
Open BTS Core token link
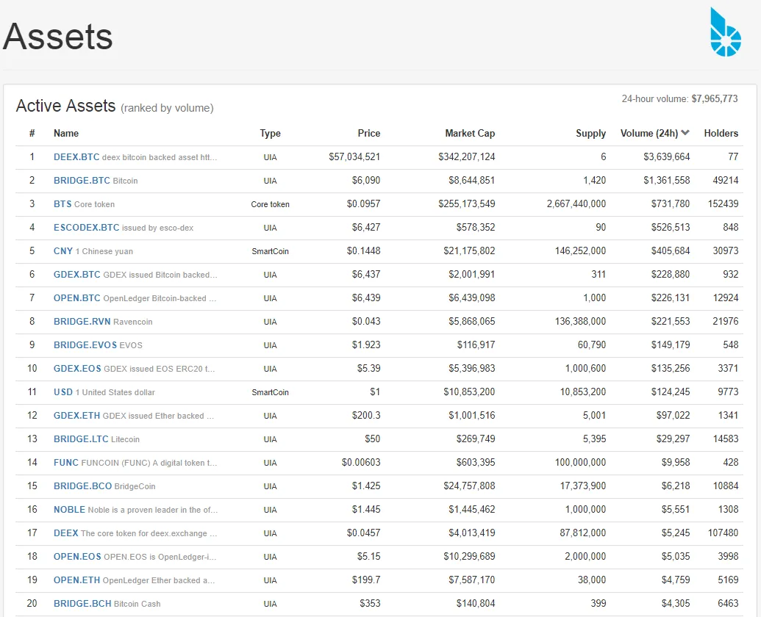62,204
